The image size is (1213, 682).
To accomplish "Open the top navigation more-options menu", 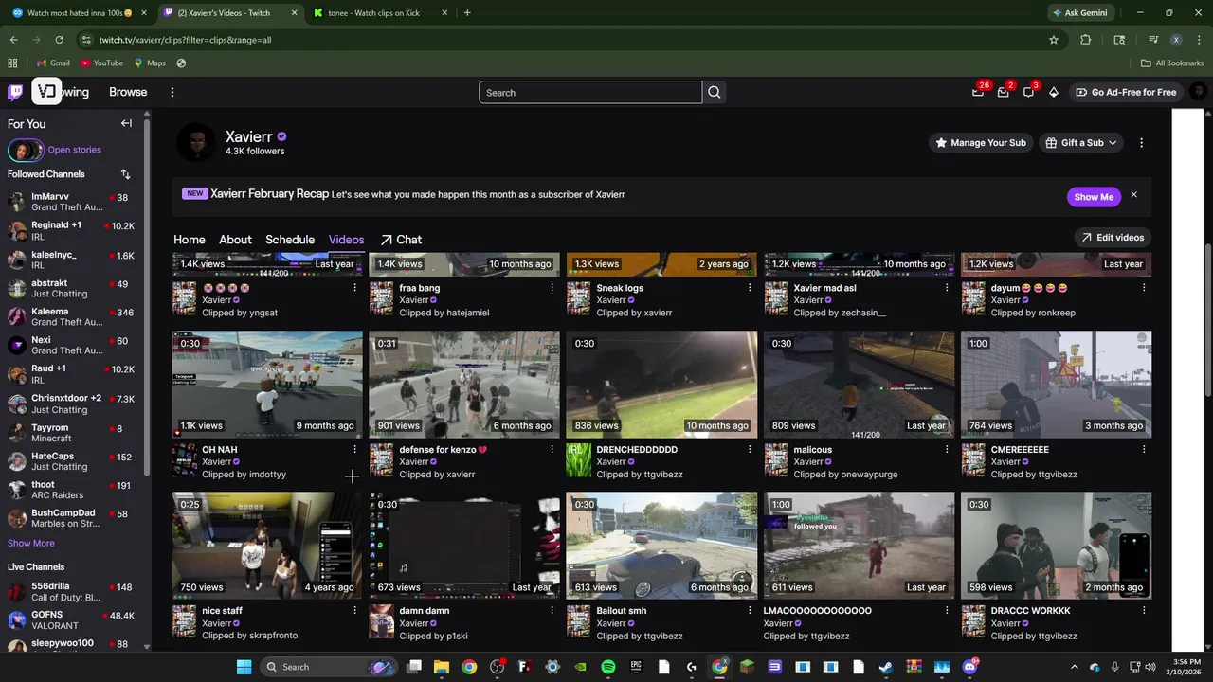I will tap(172, 92).
